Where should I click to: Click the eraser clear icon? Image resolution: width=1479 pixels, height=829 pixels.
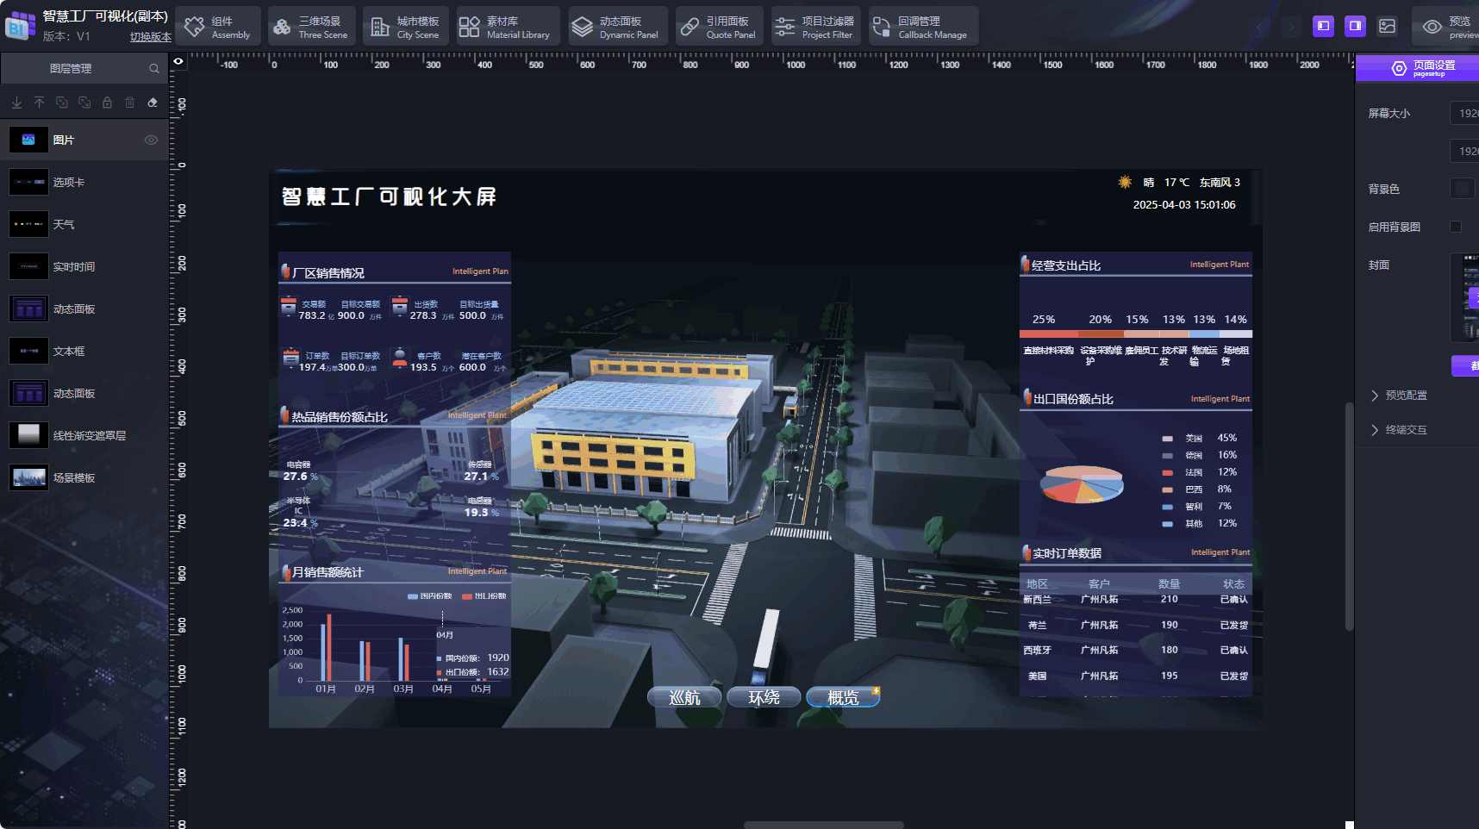pos(153,103)
